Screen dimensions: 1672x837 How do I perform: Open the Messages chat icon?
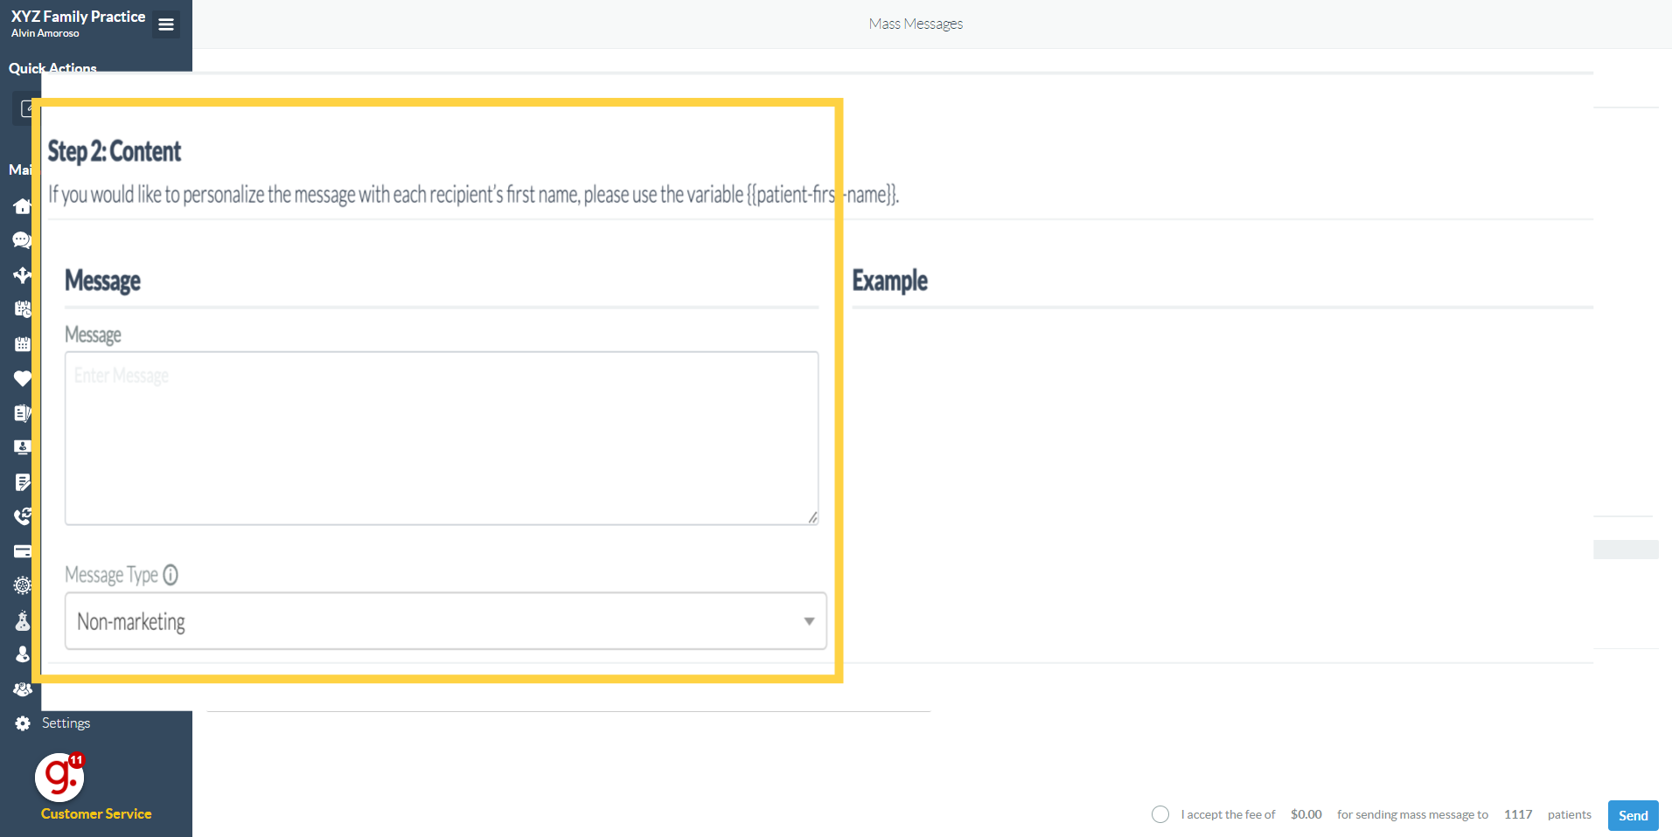click(22, 239)
